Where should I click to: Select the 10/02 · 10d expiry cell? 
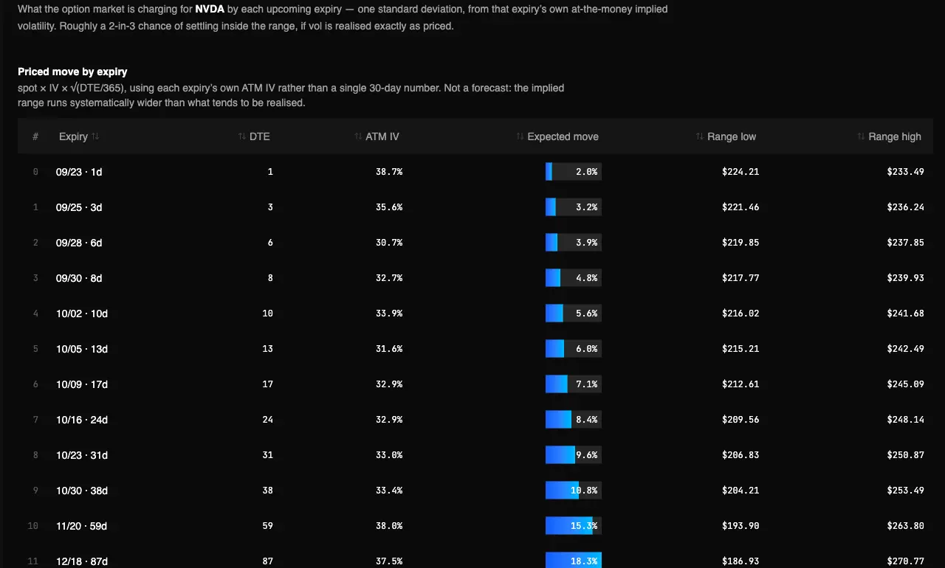(82, 314)
